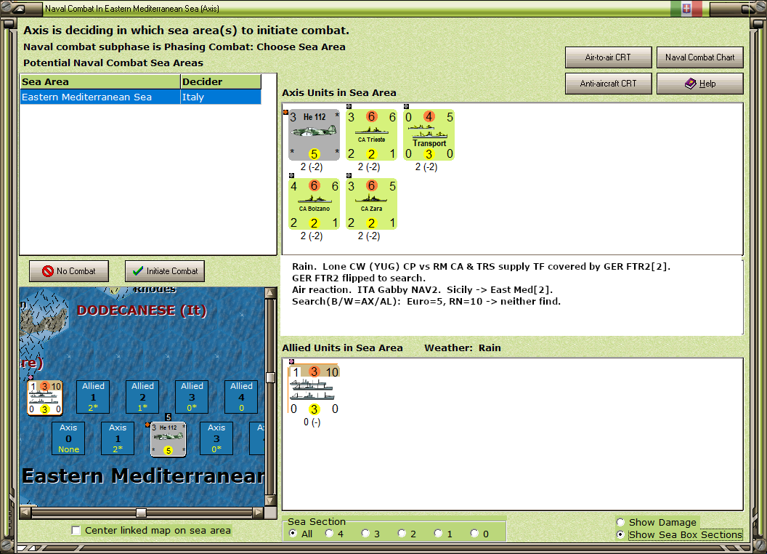Click the Axis 3 sea box section
The width and height of the screenshot is (767, 554).
pos(216,438)
